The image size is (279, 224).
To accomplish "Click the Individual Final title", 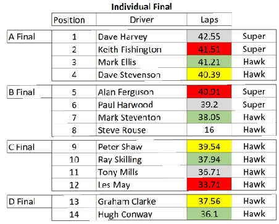I will 141,7.
